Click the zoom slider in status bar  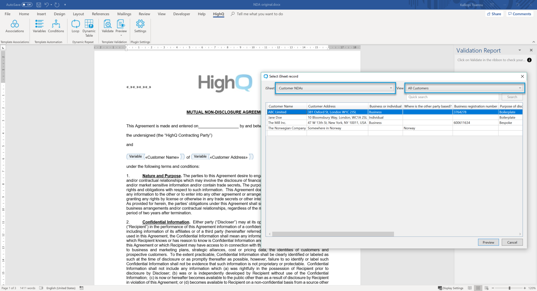509,288
